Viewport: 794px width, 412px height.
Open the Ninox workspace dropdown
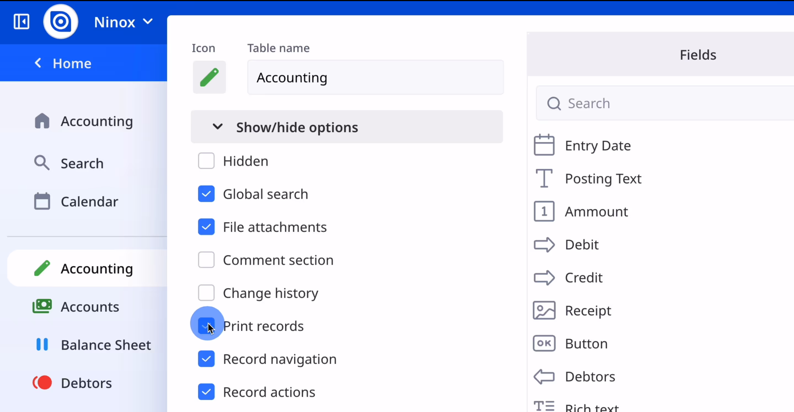[123, 22]
